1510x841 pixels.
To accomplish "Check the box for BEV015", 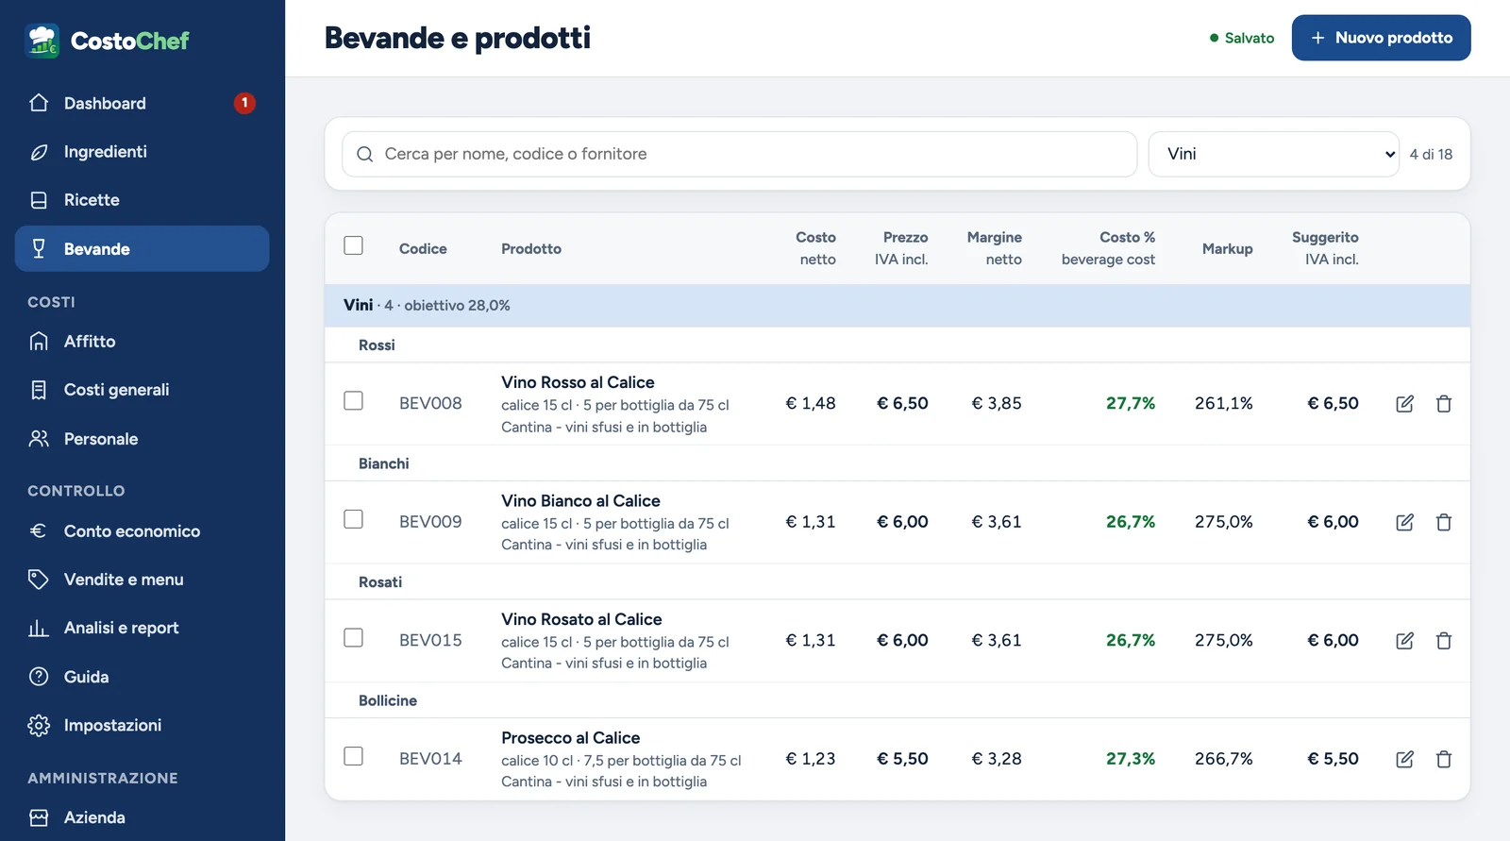I will (x=354, y=637).
